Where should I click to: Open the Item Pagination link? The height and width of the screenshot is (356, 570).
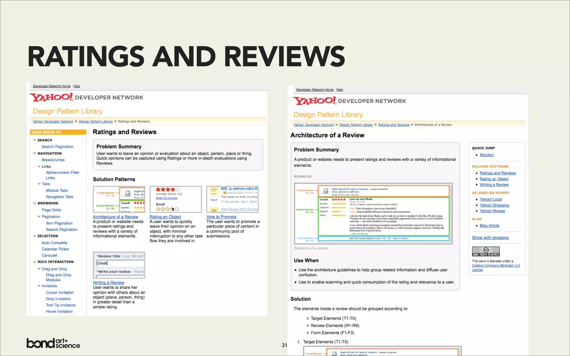tap(59, 223)
